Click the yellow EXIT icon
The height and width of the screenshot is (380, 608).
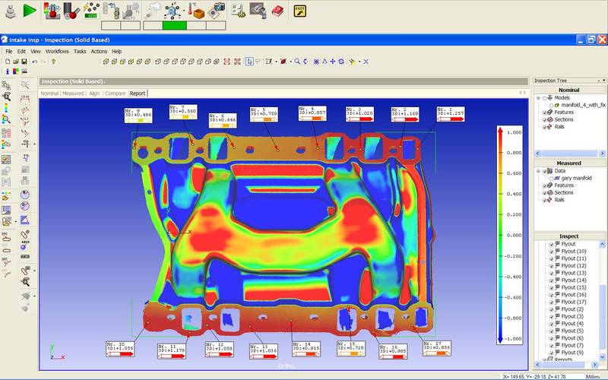coord(299,10)
